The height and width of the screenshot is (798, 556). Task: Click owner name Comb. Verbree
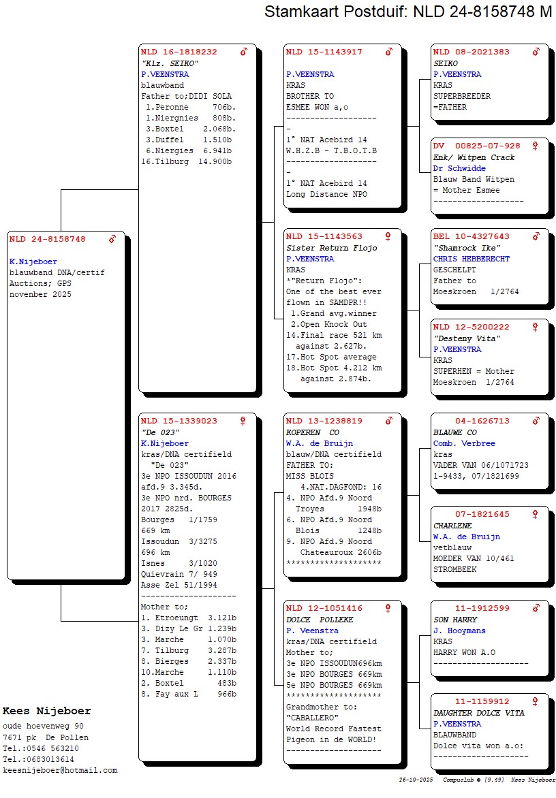pyautogui.click(x=464, y=443)
